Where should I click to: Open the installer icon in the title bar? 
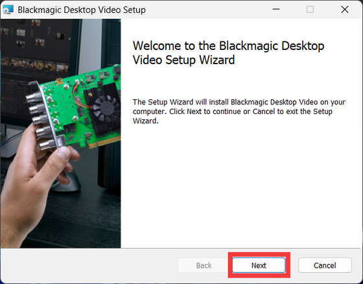pyautogui.click(x=8, y=10)
